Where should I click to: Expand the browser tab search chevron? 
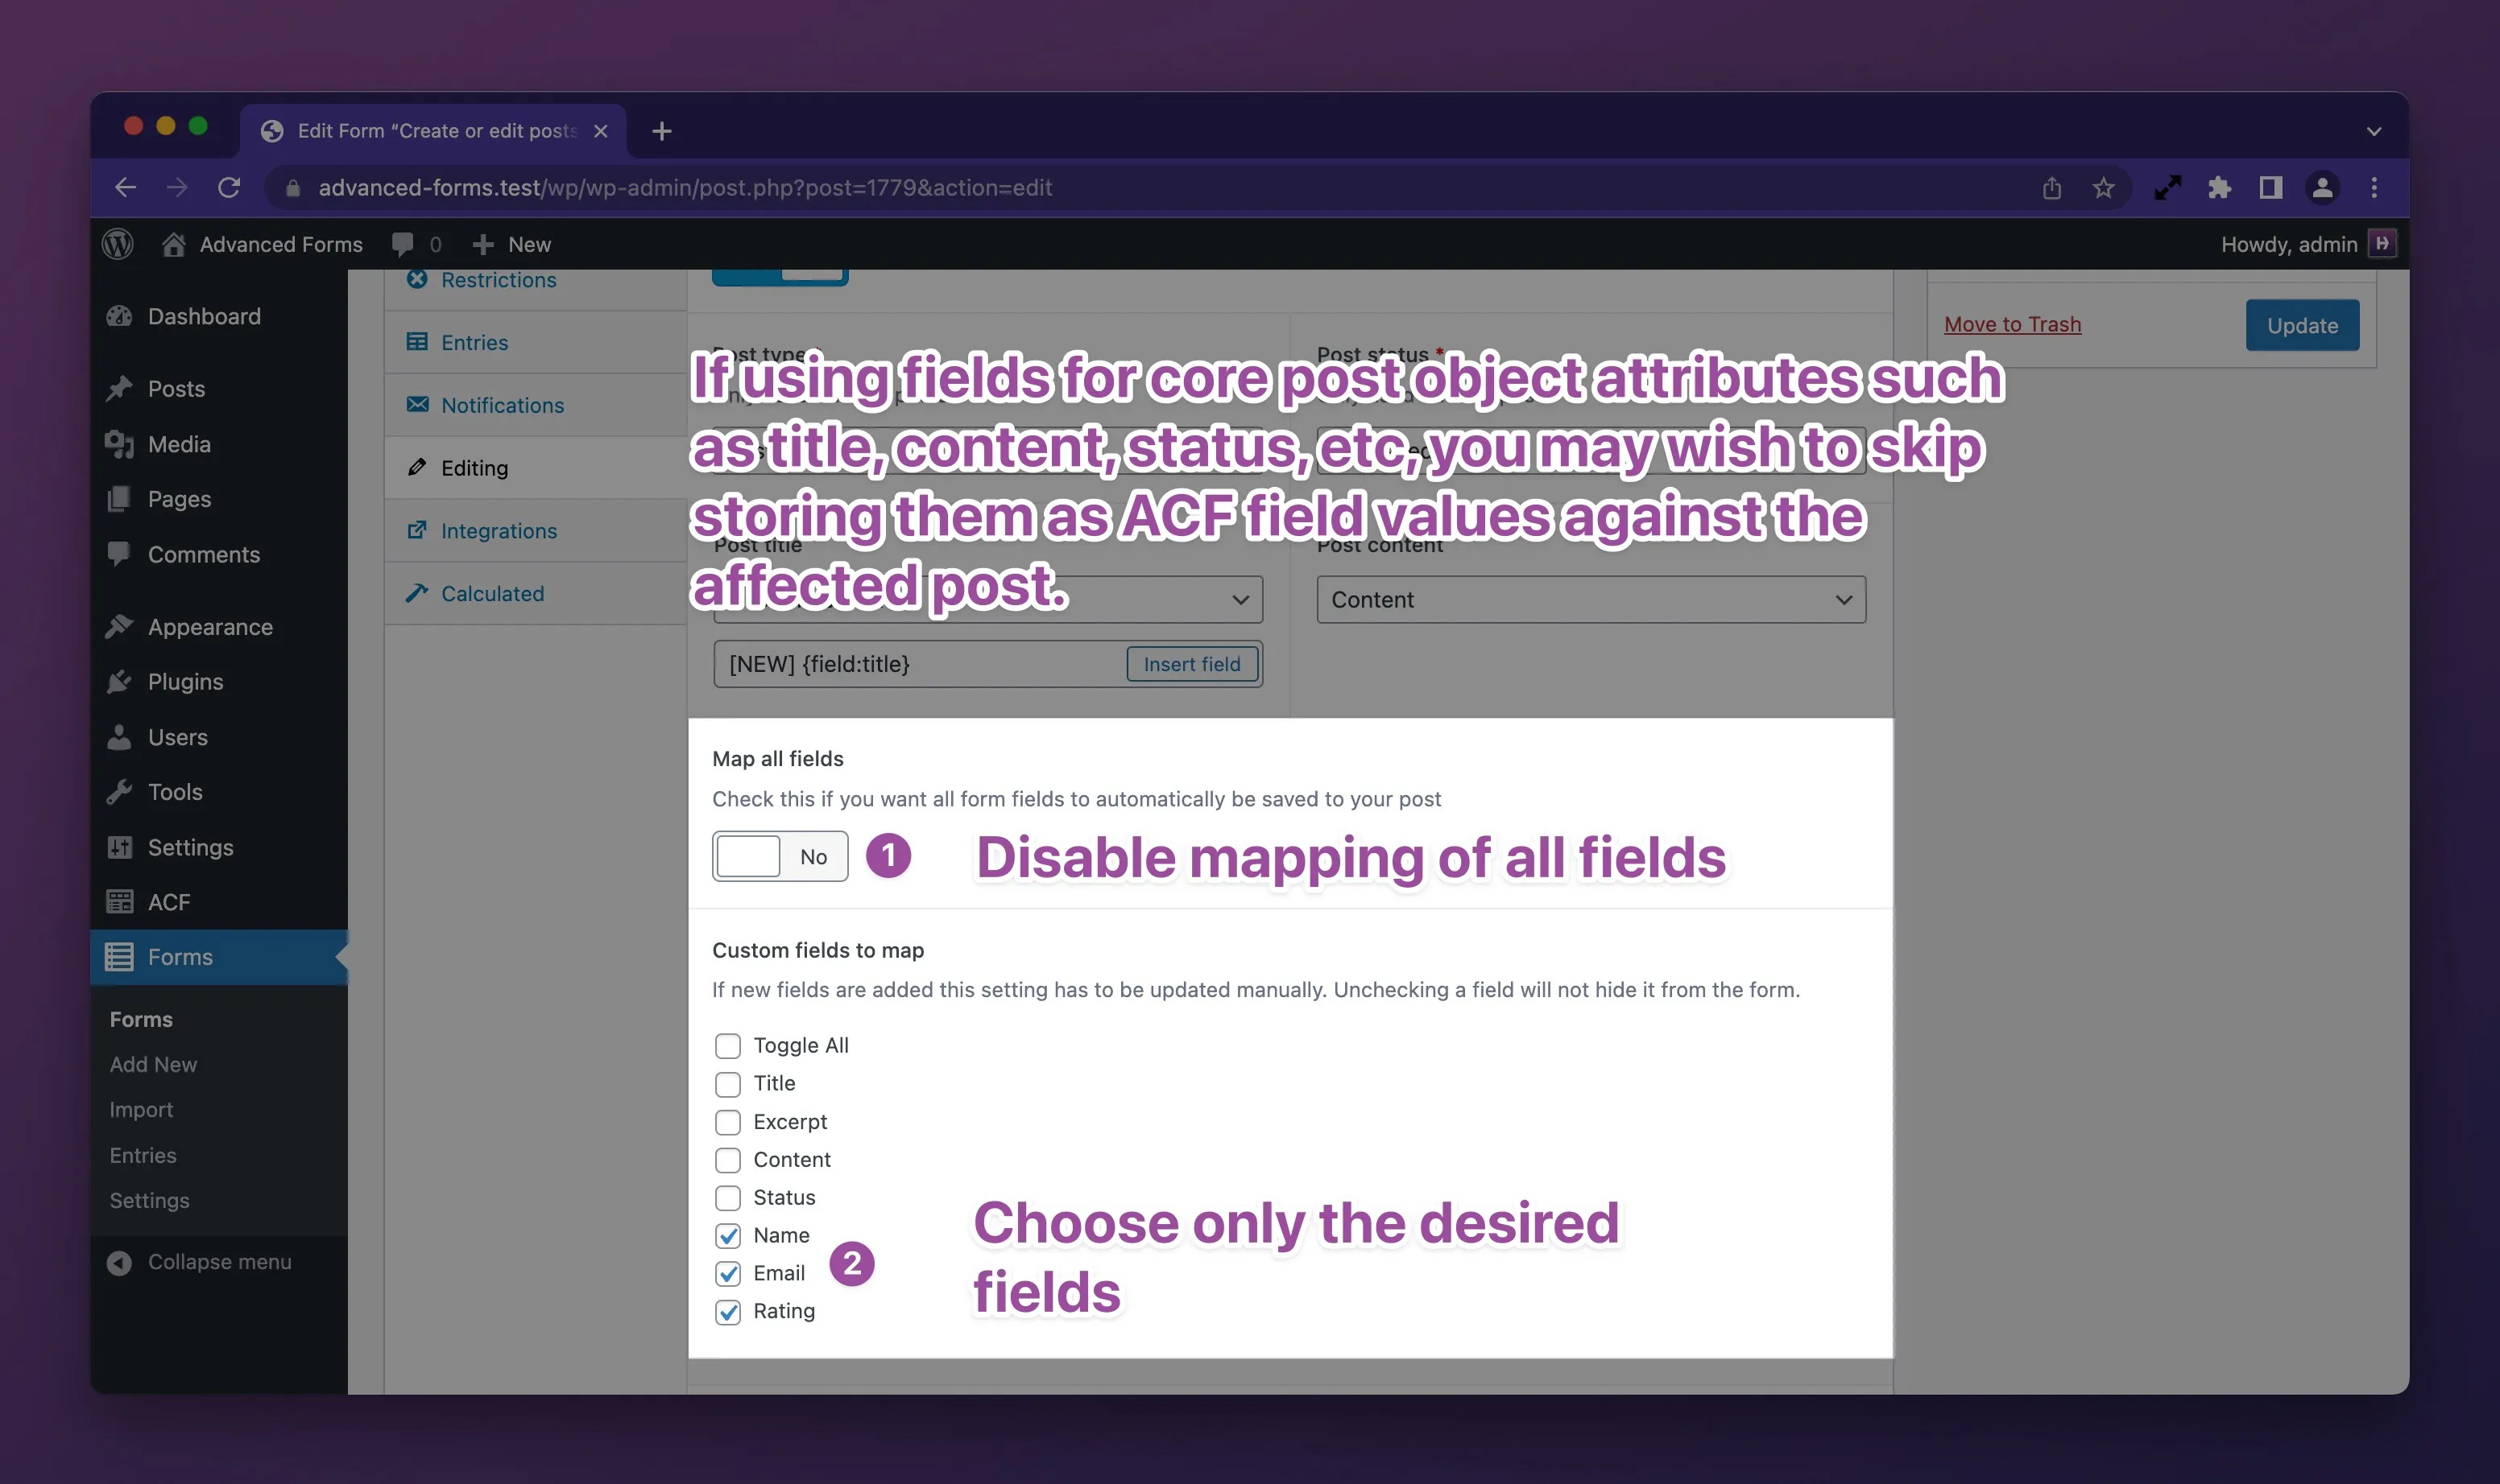tap(2374, 132)
